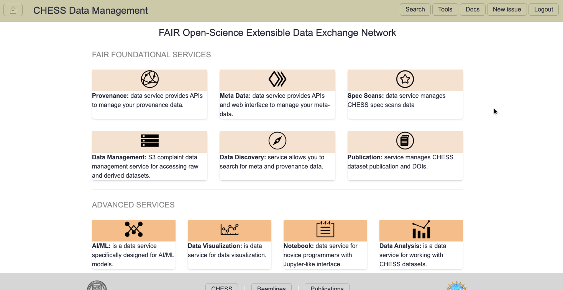Click the Meta Data service description
Screen dimensions: 563x290
click(275, 105)
